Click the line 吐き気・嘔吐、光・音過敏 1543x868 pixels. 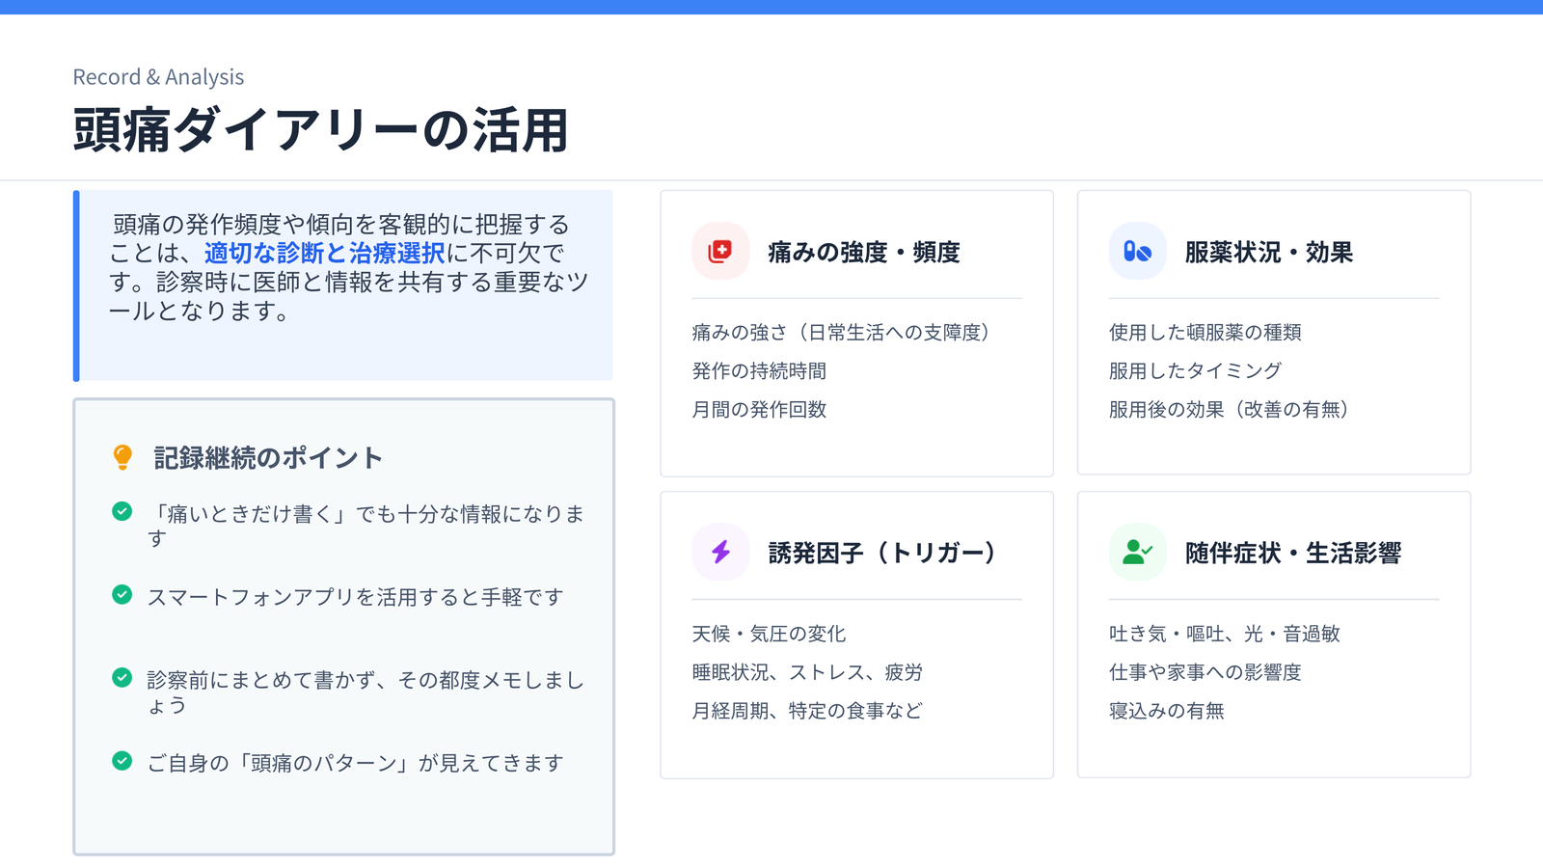pyautogui.click(x=1225, y=634)
